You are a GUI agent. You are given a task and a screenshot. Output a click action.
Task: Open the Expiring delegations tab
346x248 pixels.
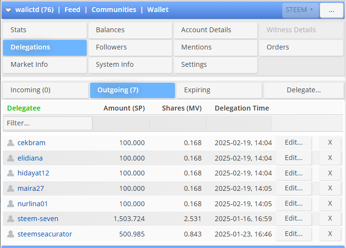219,90
